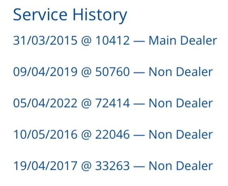Click the 10412 mileage reading

[112, 40]
